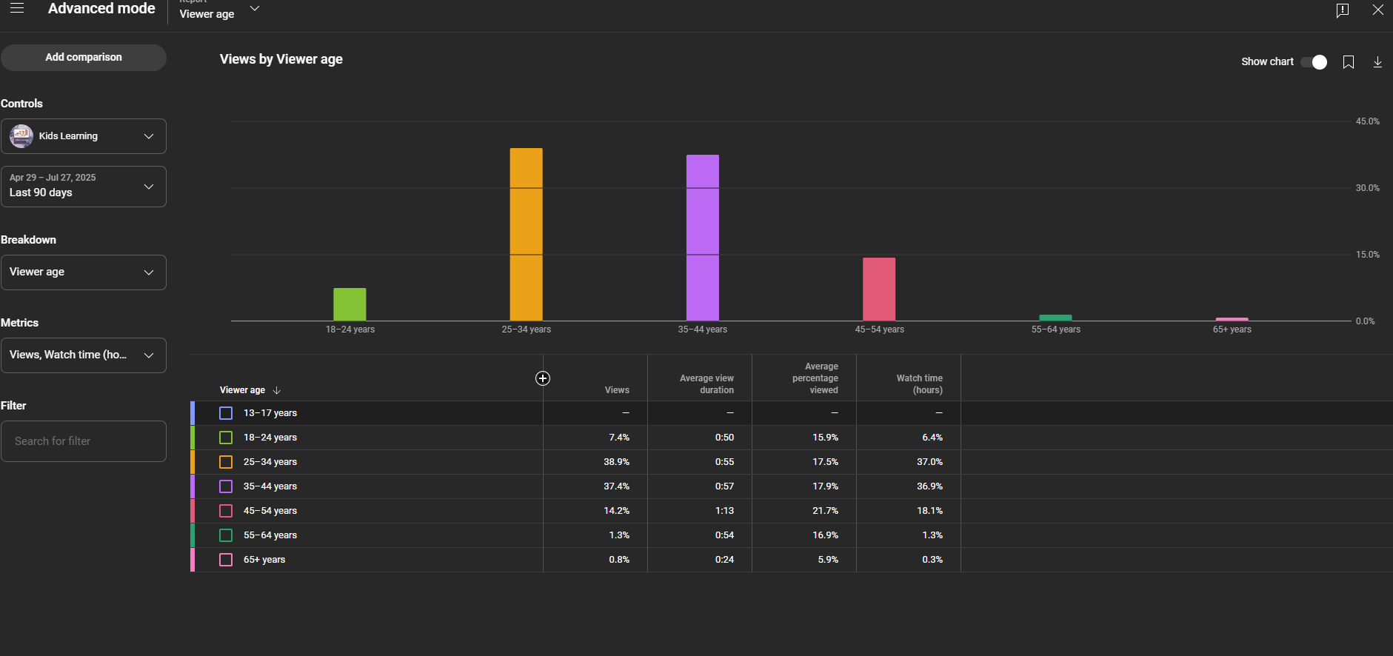Image resolution: width=1393 pixels, height=656 pixels.
Task: Check the 35–44 years row checkbox
Action: 226,486
